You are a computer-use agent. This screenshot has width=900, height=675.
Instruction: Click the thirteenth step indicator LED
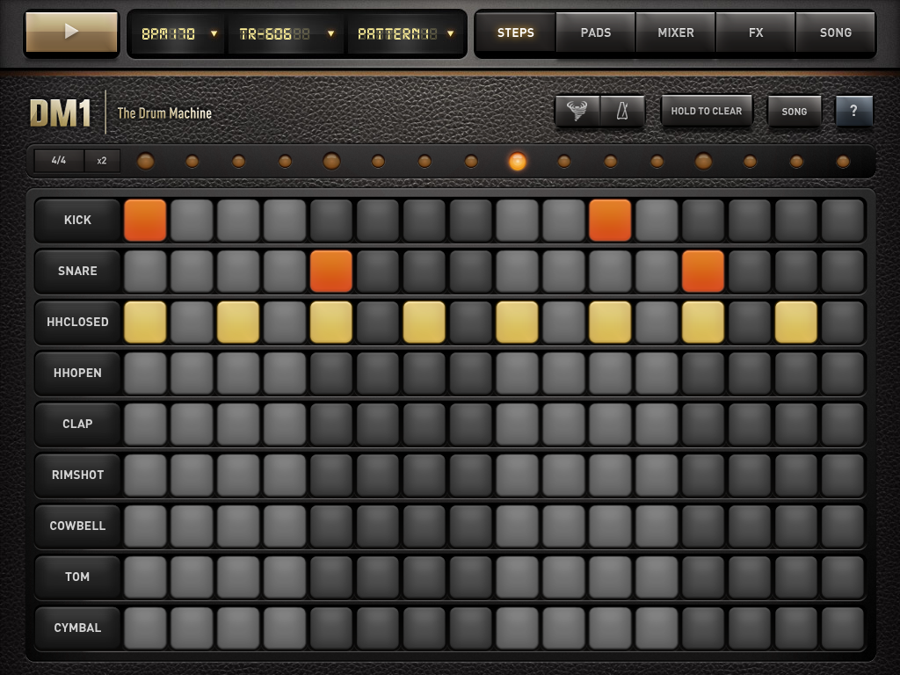click(703, 162)
